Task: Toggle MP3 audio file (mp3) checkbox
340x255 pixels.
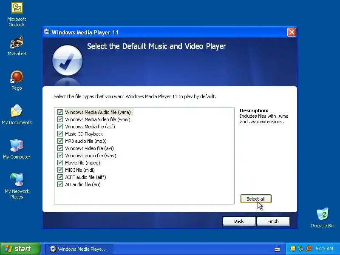Action: click(60, 141)
